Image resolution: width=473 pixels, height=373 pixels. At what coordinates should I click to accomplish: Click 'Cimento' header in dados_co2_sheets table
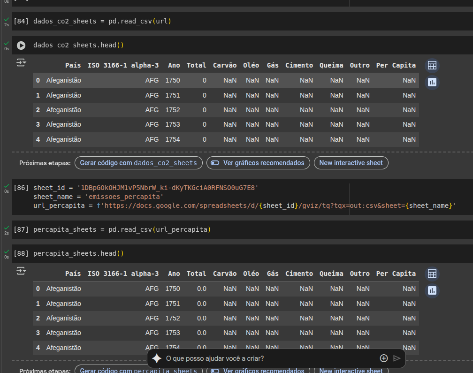[x=299, y=65]
